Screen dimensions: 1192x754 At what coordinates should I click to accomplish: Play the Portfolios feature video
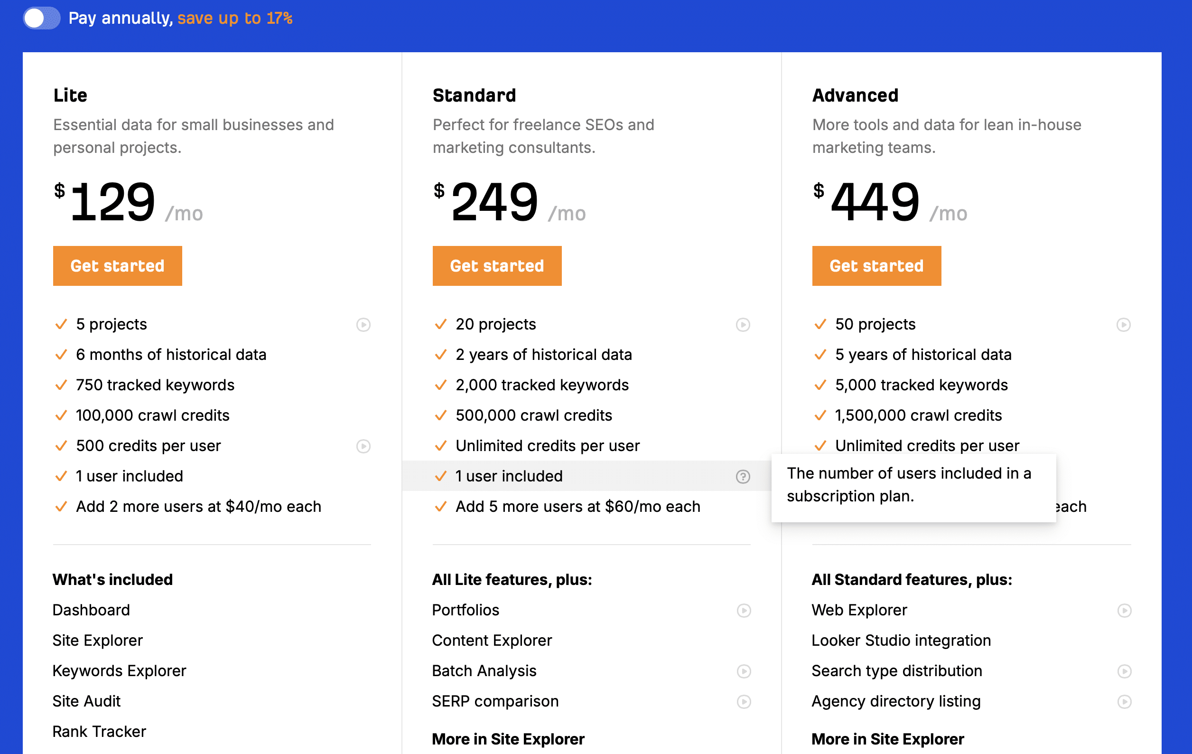coord(744,611)
